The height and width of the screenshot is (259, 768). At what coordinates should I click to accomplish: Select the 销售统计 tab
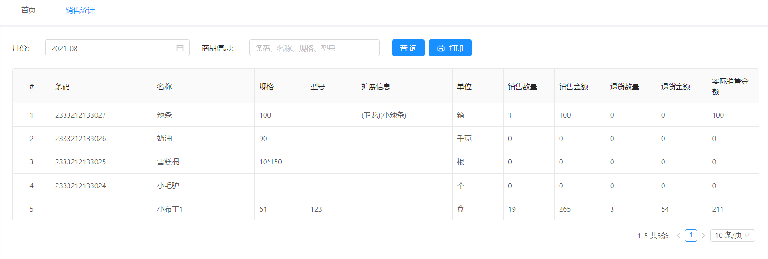(x=80, y=11)
